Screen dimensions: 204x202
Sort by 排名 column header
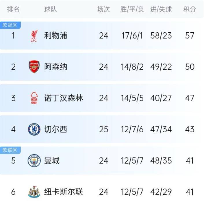13,9
